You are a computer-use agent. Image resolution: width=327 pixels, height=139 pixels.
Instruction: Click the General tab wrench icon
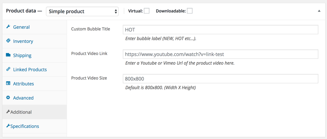(x=8, y=27)
